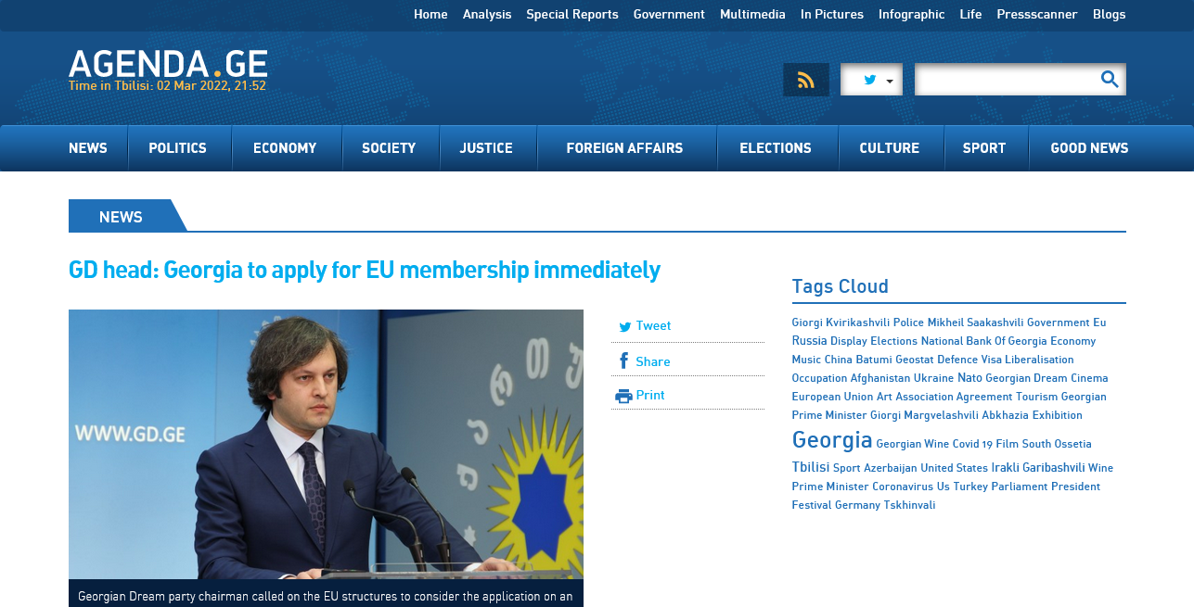Click the Facebook Share icon
The width and height of the screenshot is (1194, 607).
624,361
